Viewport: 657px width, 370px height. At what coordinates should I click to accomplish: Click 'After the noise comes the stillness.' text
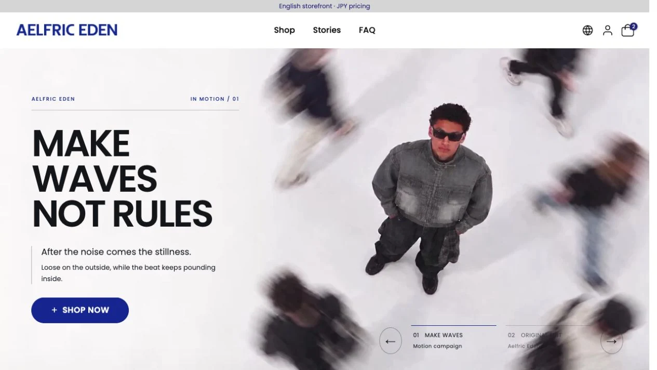116,252
